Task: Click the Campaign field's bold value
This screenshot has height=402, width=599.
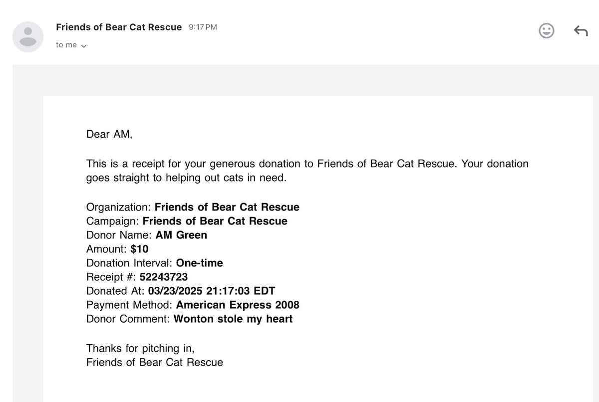Action: (x=215, y=221)
